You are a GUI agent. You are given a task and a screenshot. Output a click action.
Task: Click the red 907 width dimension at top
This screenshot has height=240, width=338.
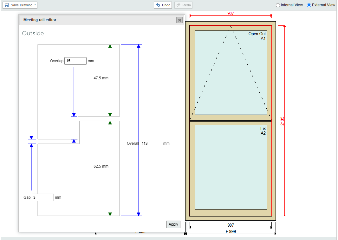[x=231, y=14]
